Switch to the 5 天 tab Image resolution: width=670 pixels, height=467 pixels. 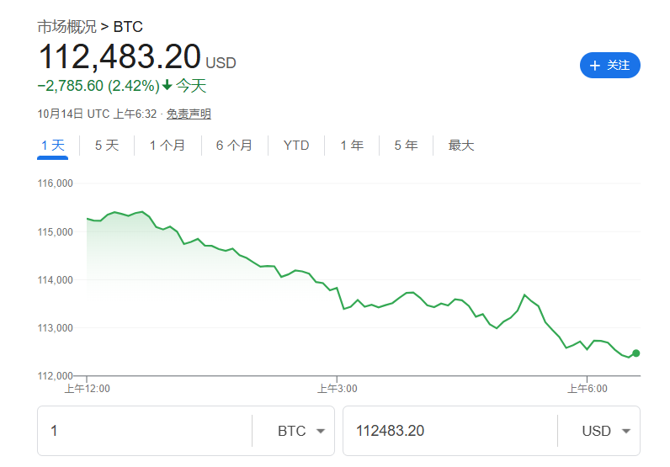(x=107, y=146)
